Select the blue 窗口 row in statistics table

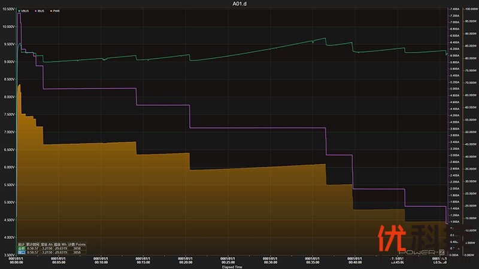point(22,252)
